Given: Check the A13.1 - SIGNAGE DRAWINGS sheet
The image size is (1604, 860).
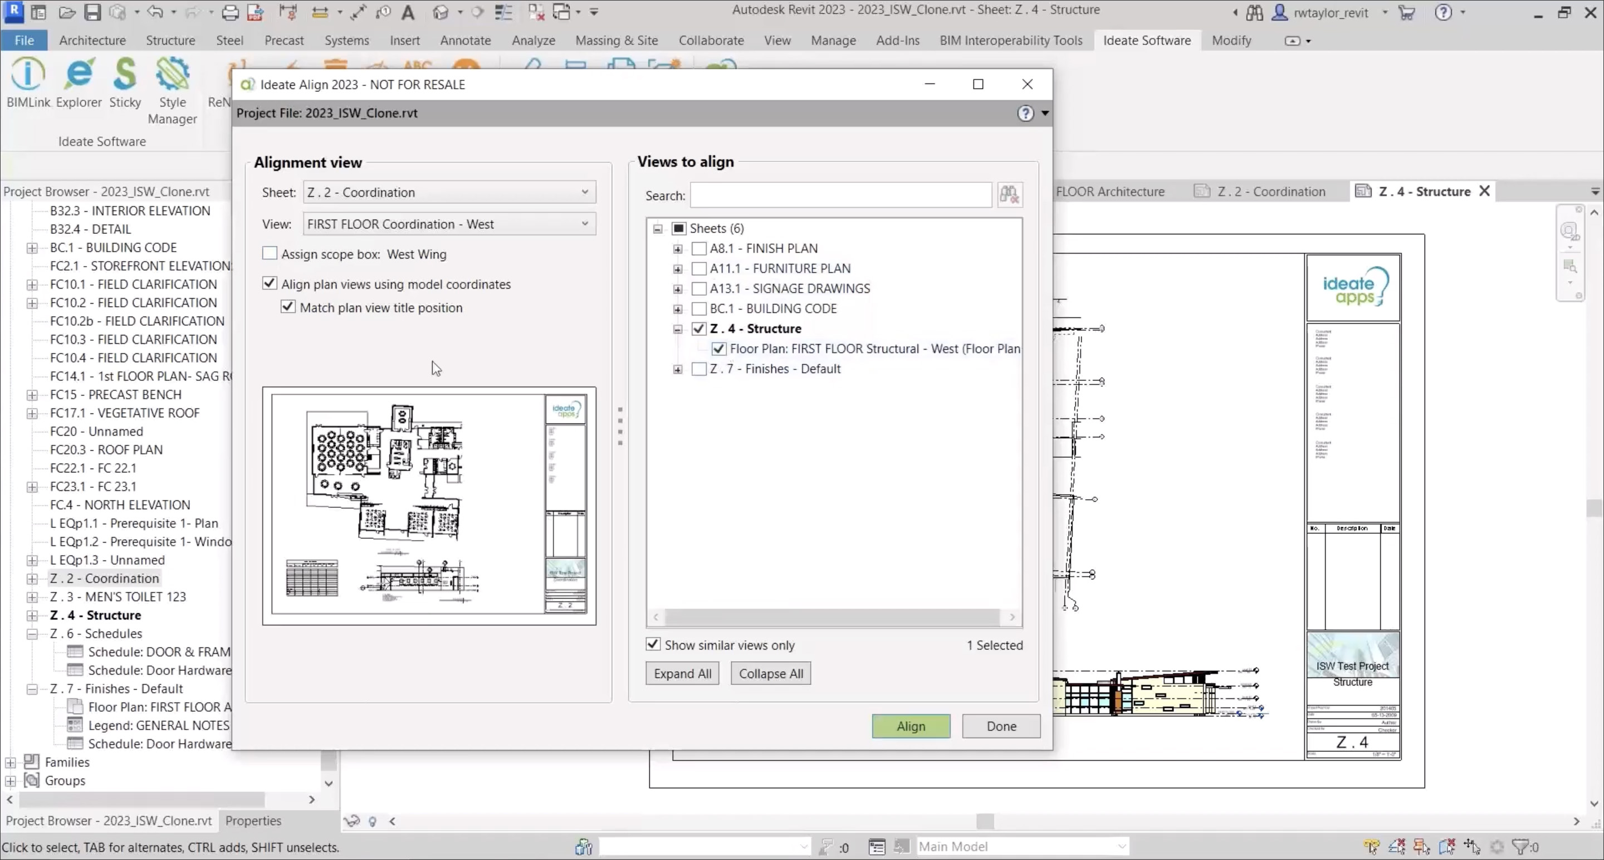Looking at the screenshot, I should pos(698,289).
